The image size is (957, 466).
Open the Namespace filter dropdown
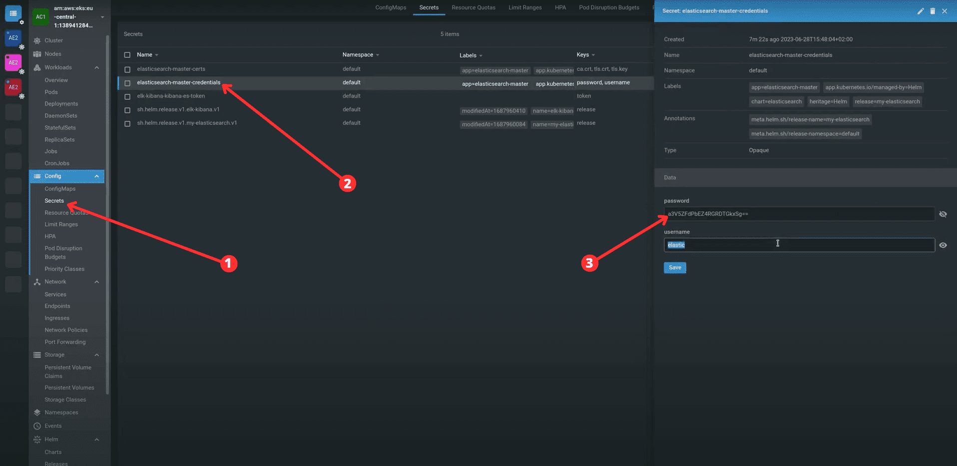click(x=378, y=54)
